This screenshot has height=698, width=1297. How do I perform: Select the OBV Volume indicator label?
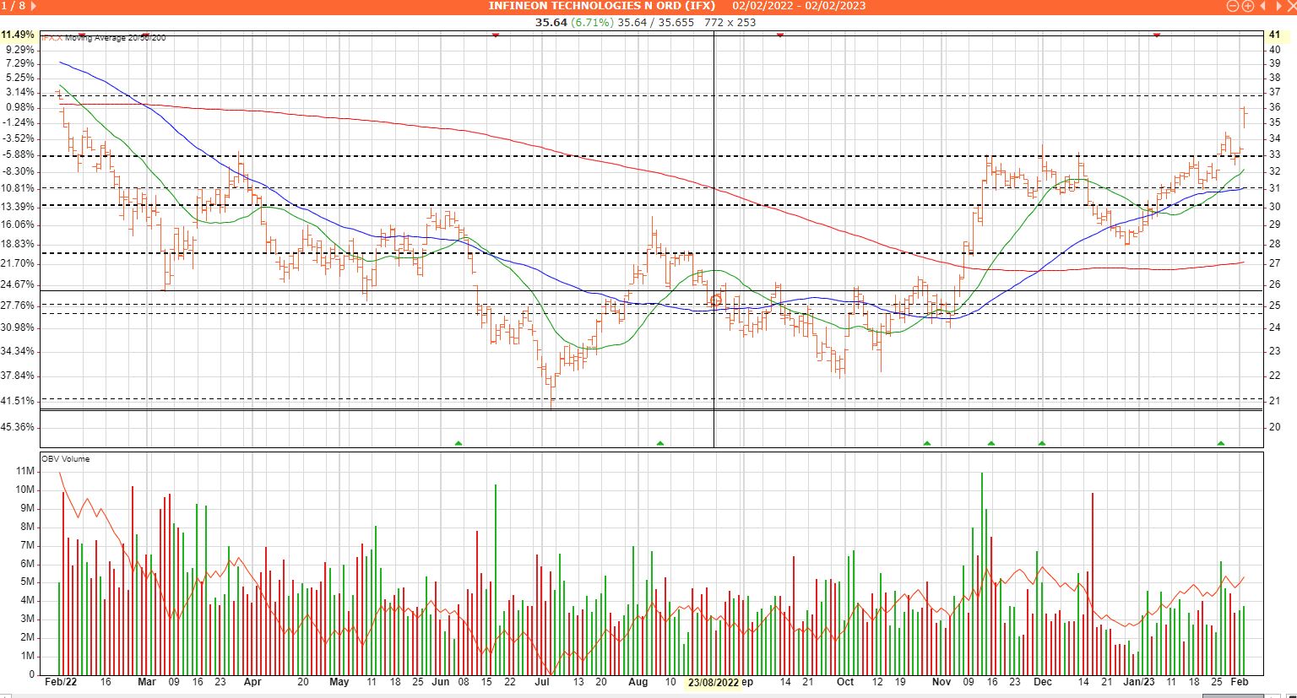pyautogui.click(x=66, y=459)
